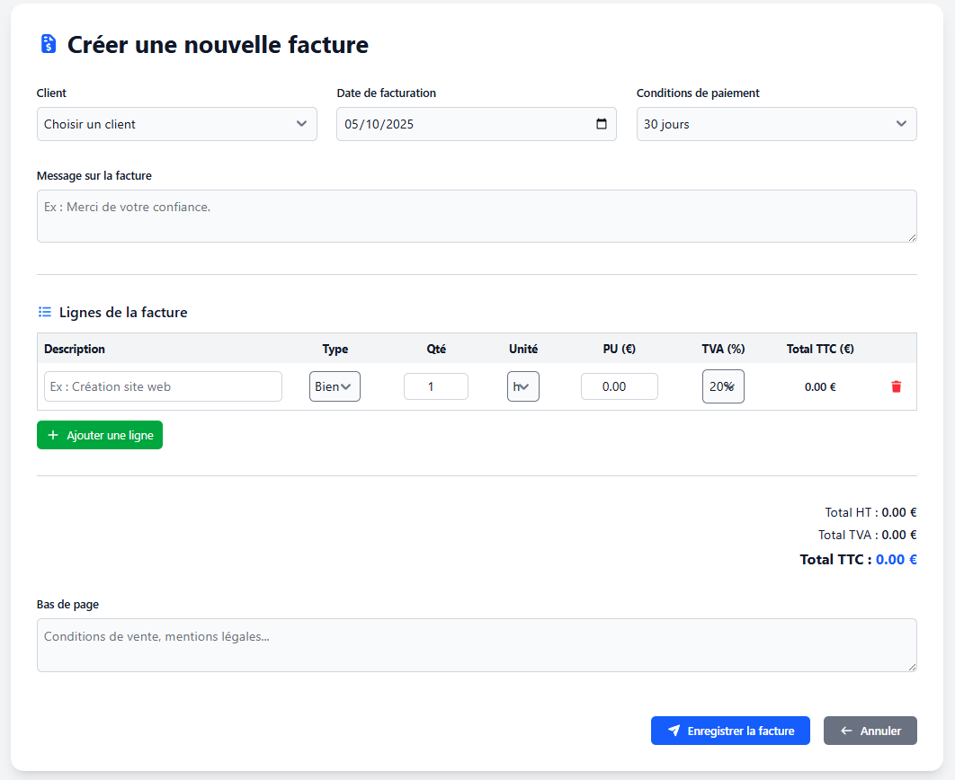955x780 pixels.
Task: Select the PU (€) field showing 0.00
Action: pyautogui.click(x=619, y=386)
